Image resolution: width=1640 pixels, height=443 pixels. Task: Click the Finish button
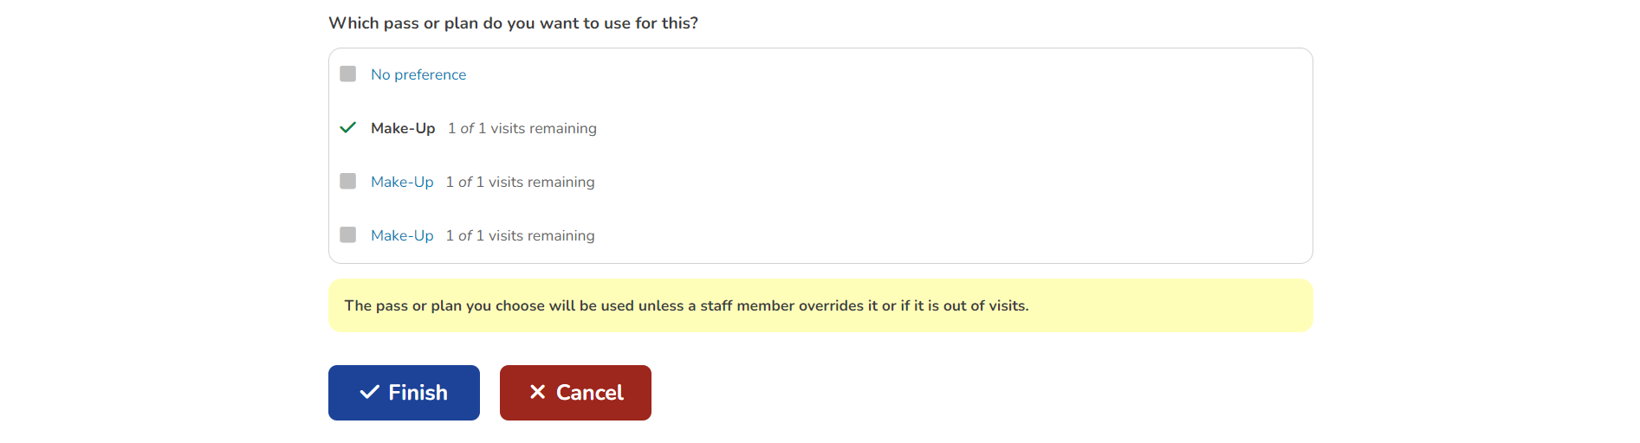pos(404,393)
